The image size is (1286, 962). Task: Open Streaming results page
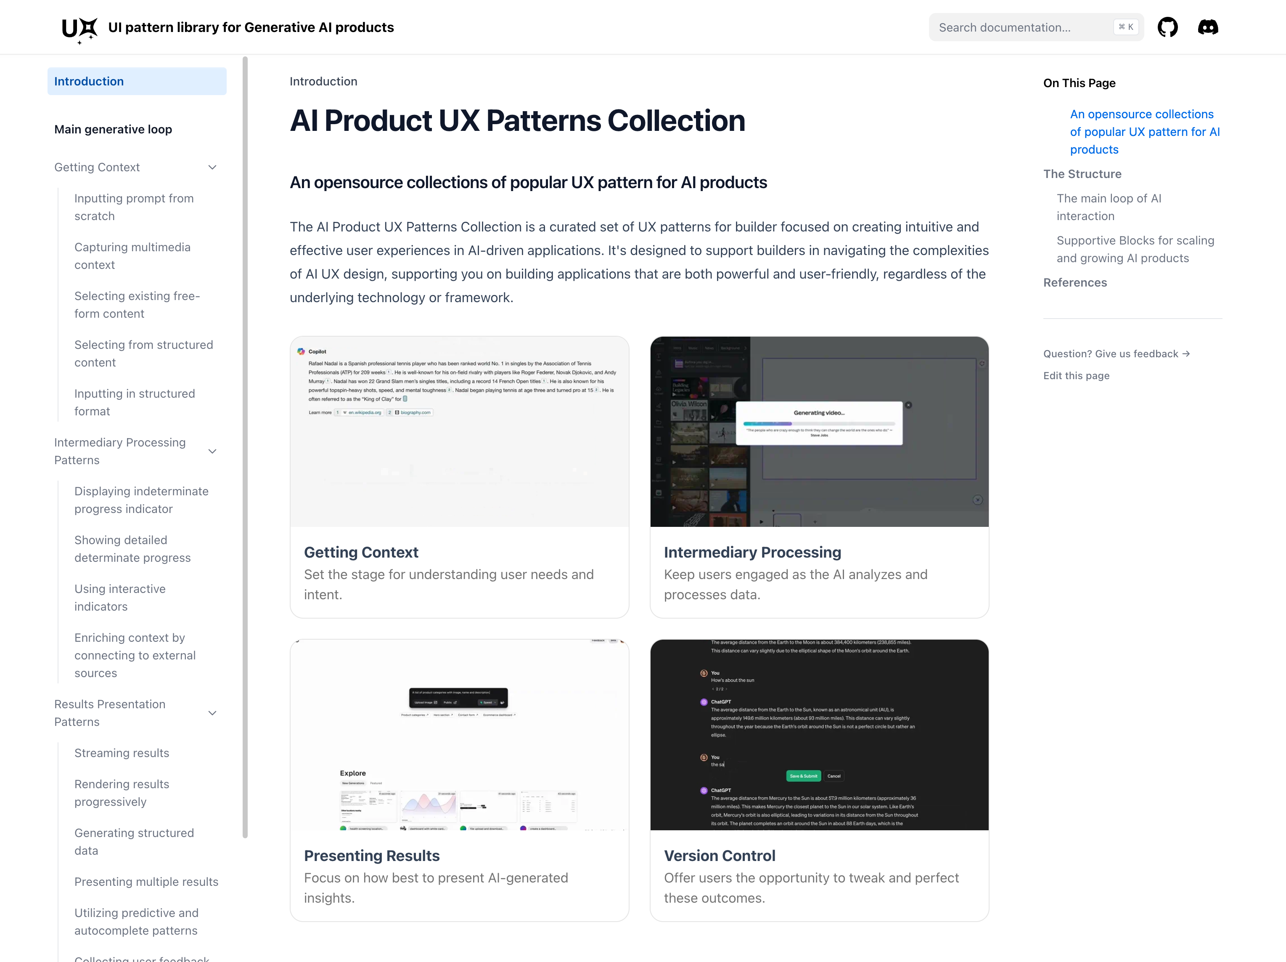(122, 752)
